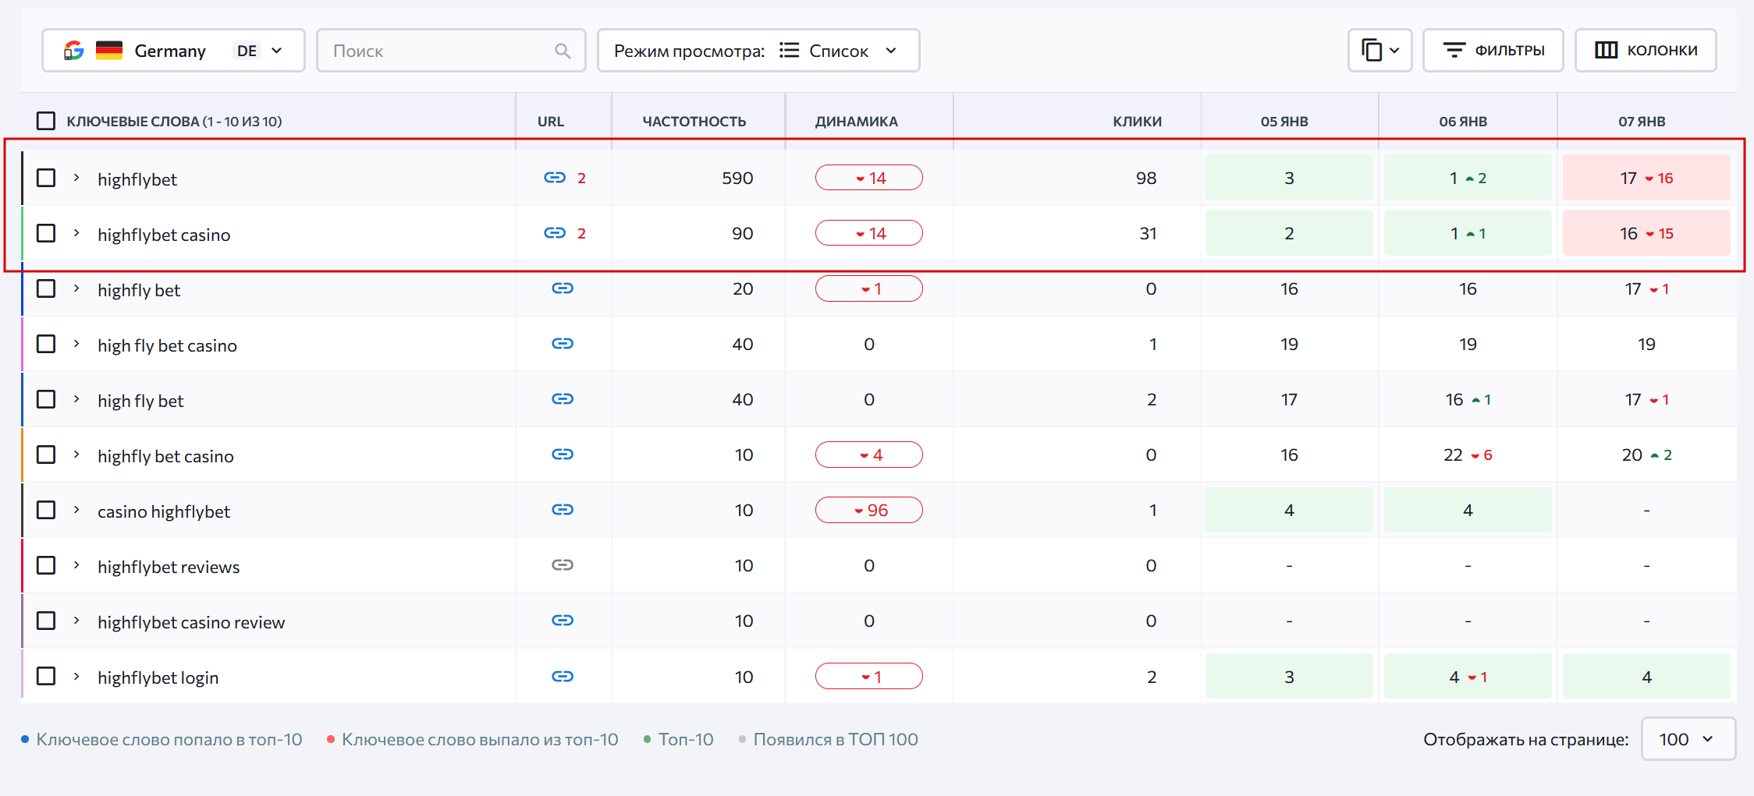Expand the highfly bet casino row
This screenshot has width=1754, height=796.
tap(76, 455)
